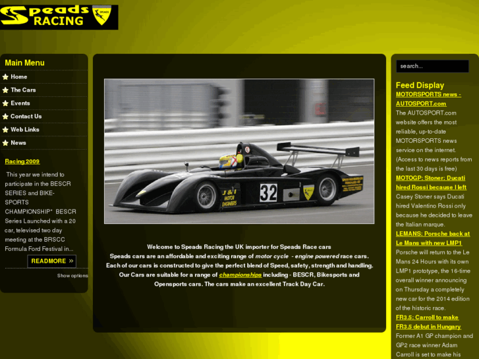Viewport: 479px width, 359px height.
Task: Open the Contact Us page
Action: click(26, 117)
